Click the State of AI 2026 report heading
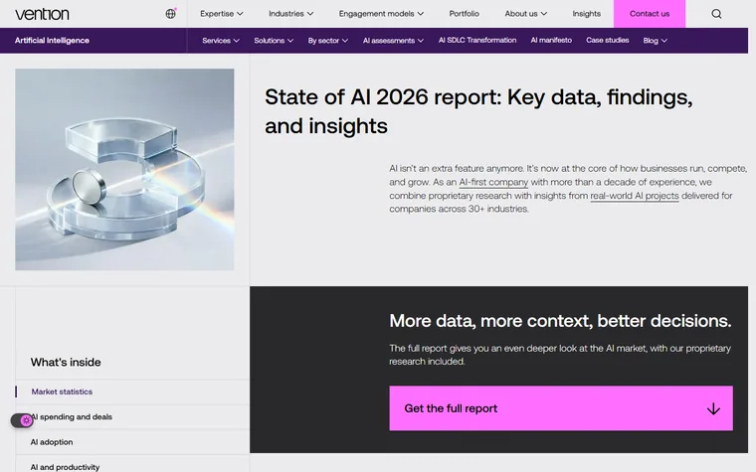The image size is (756, 472). tap(478, 111)
